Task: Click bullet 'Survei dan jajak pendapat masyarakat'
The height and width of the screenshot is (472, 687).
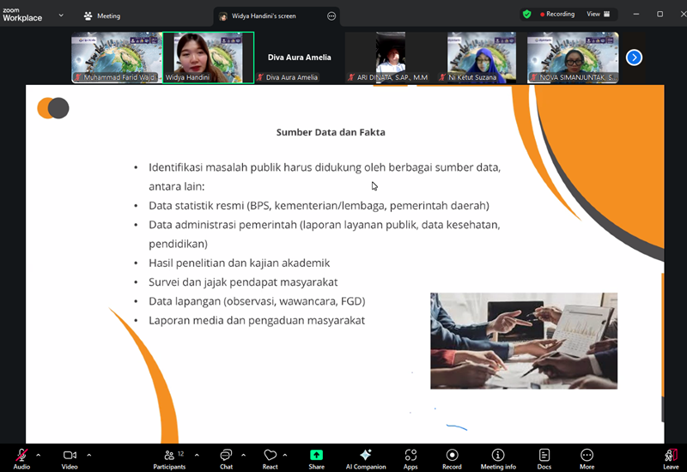Action: point(243,282)
